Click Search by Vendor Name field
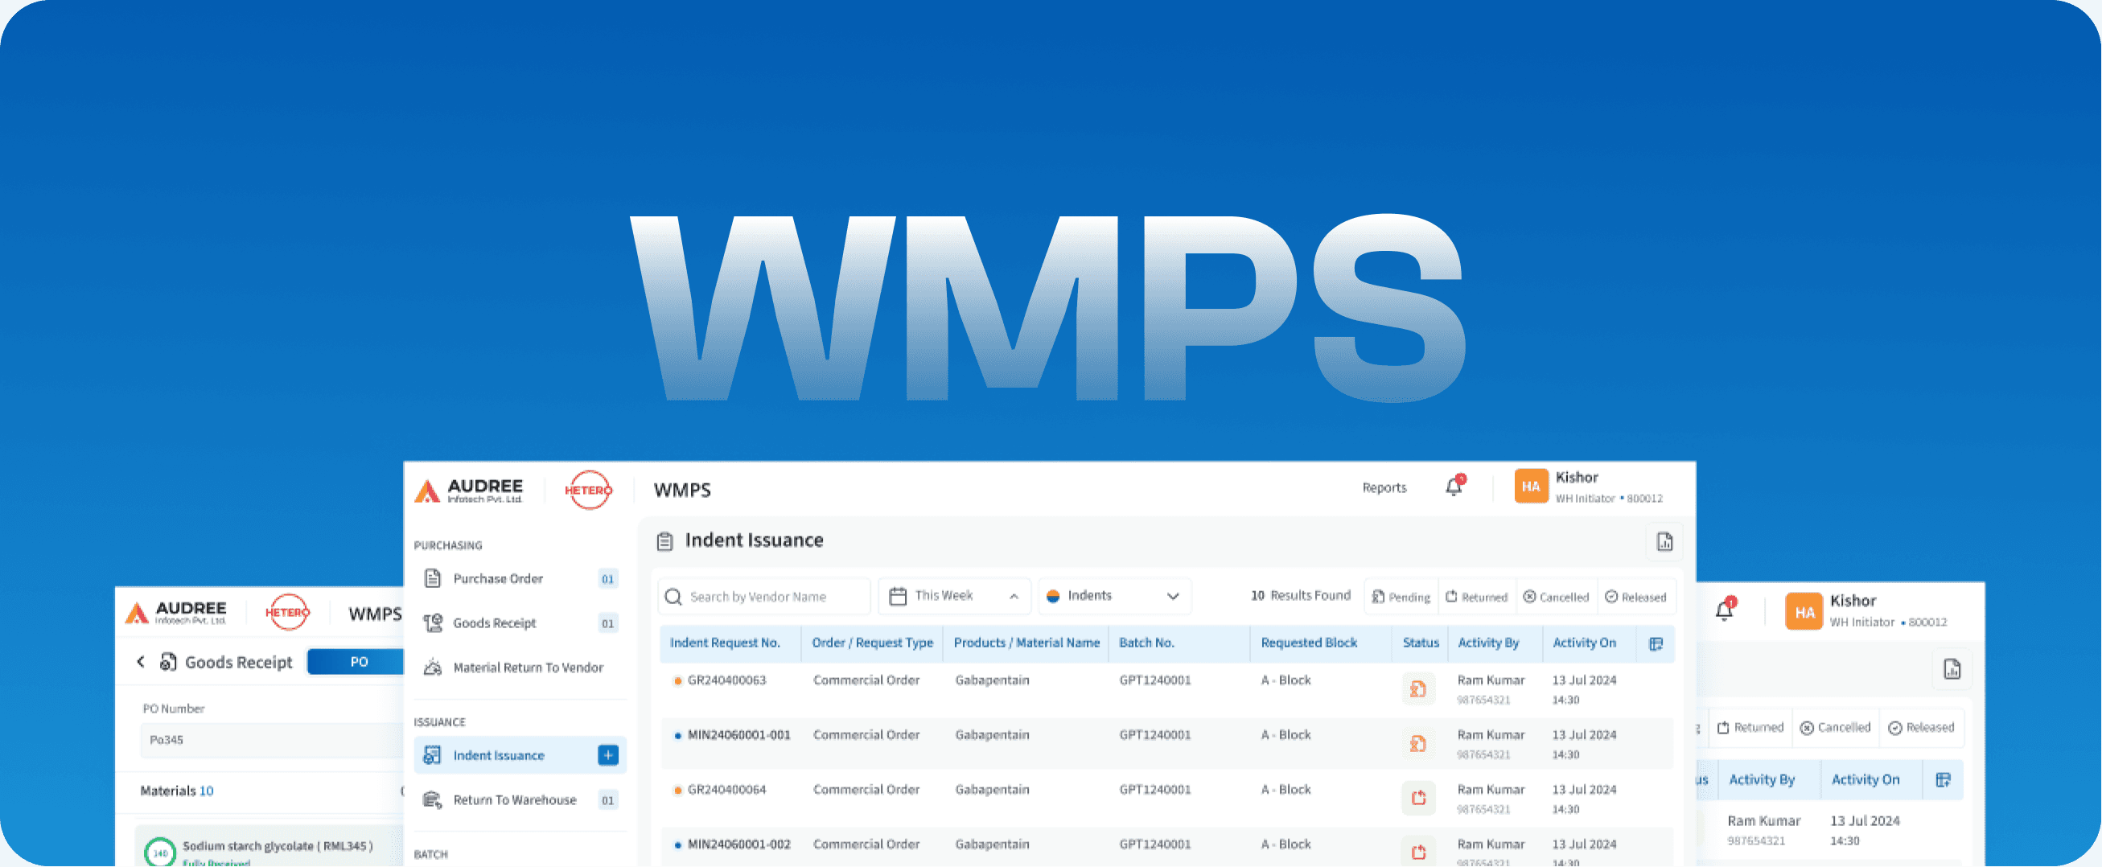The width and height of the screenshot is (2102, 867). click(x=763, y=597)
